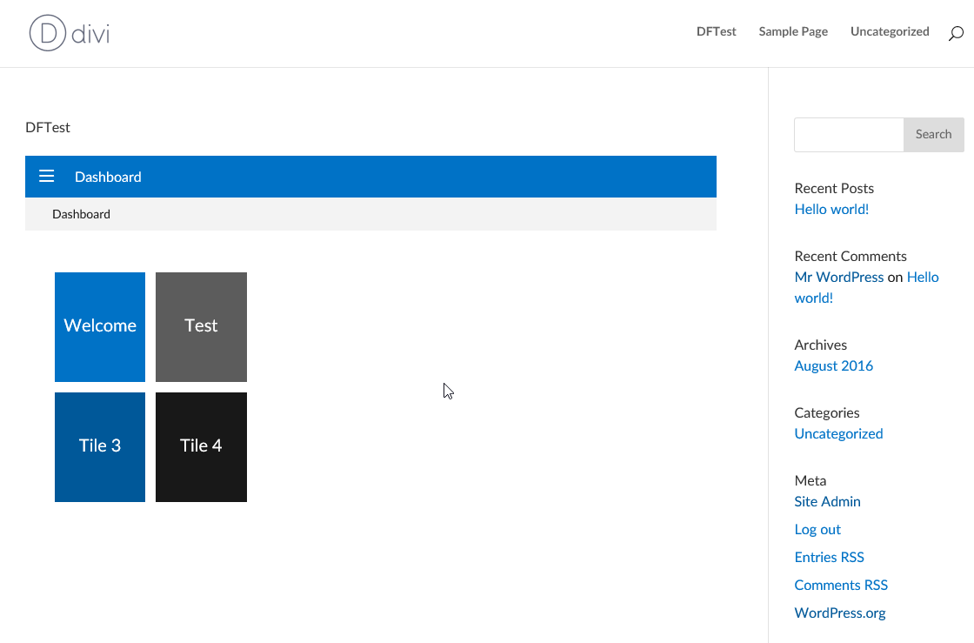Image resolution: width=974 pixels, height=643 pixels.
Task: Open Tile 3 on the dashboard
Action: (x=99, y=446)
